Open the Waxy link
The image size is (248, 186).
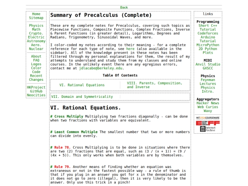coord(208,111)
